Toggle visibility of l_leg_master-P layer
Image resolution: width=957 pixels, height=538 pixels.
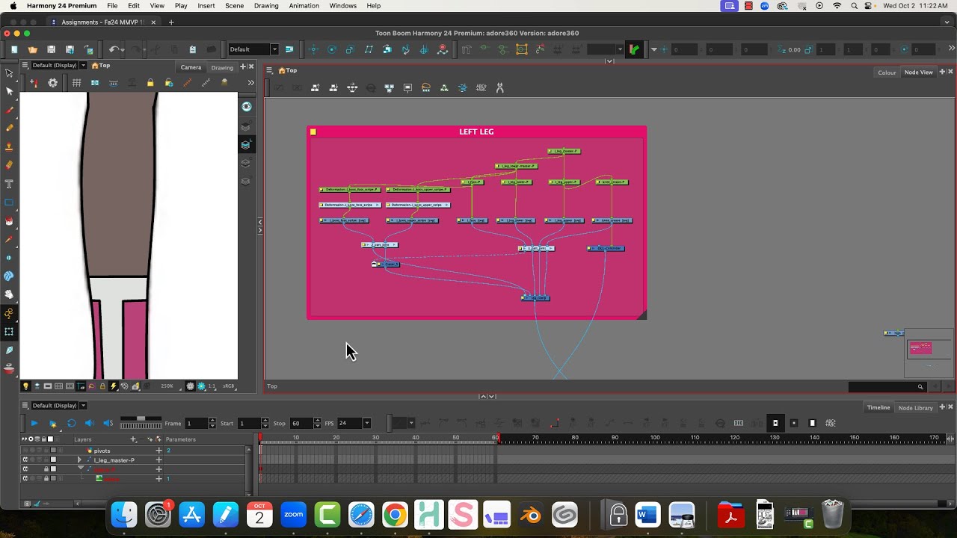[x=25, y=460]
